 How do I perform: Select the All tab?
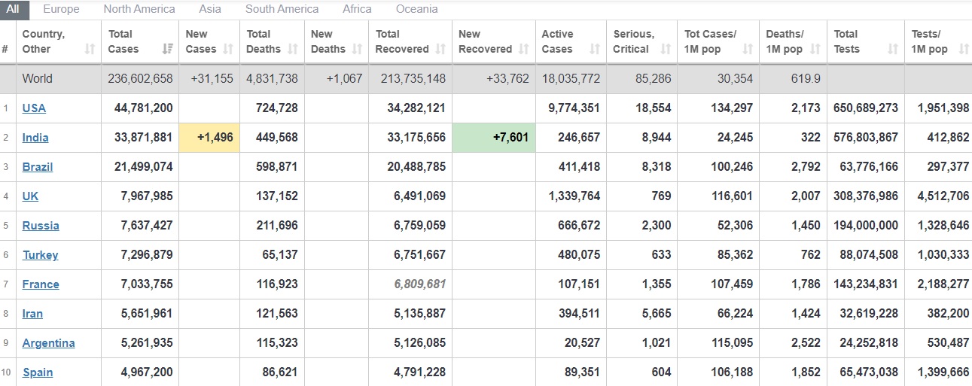point(13,9)
